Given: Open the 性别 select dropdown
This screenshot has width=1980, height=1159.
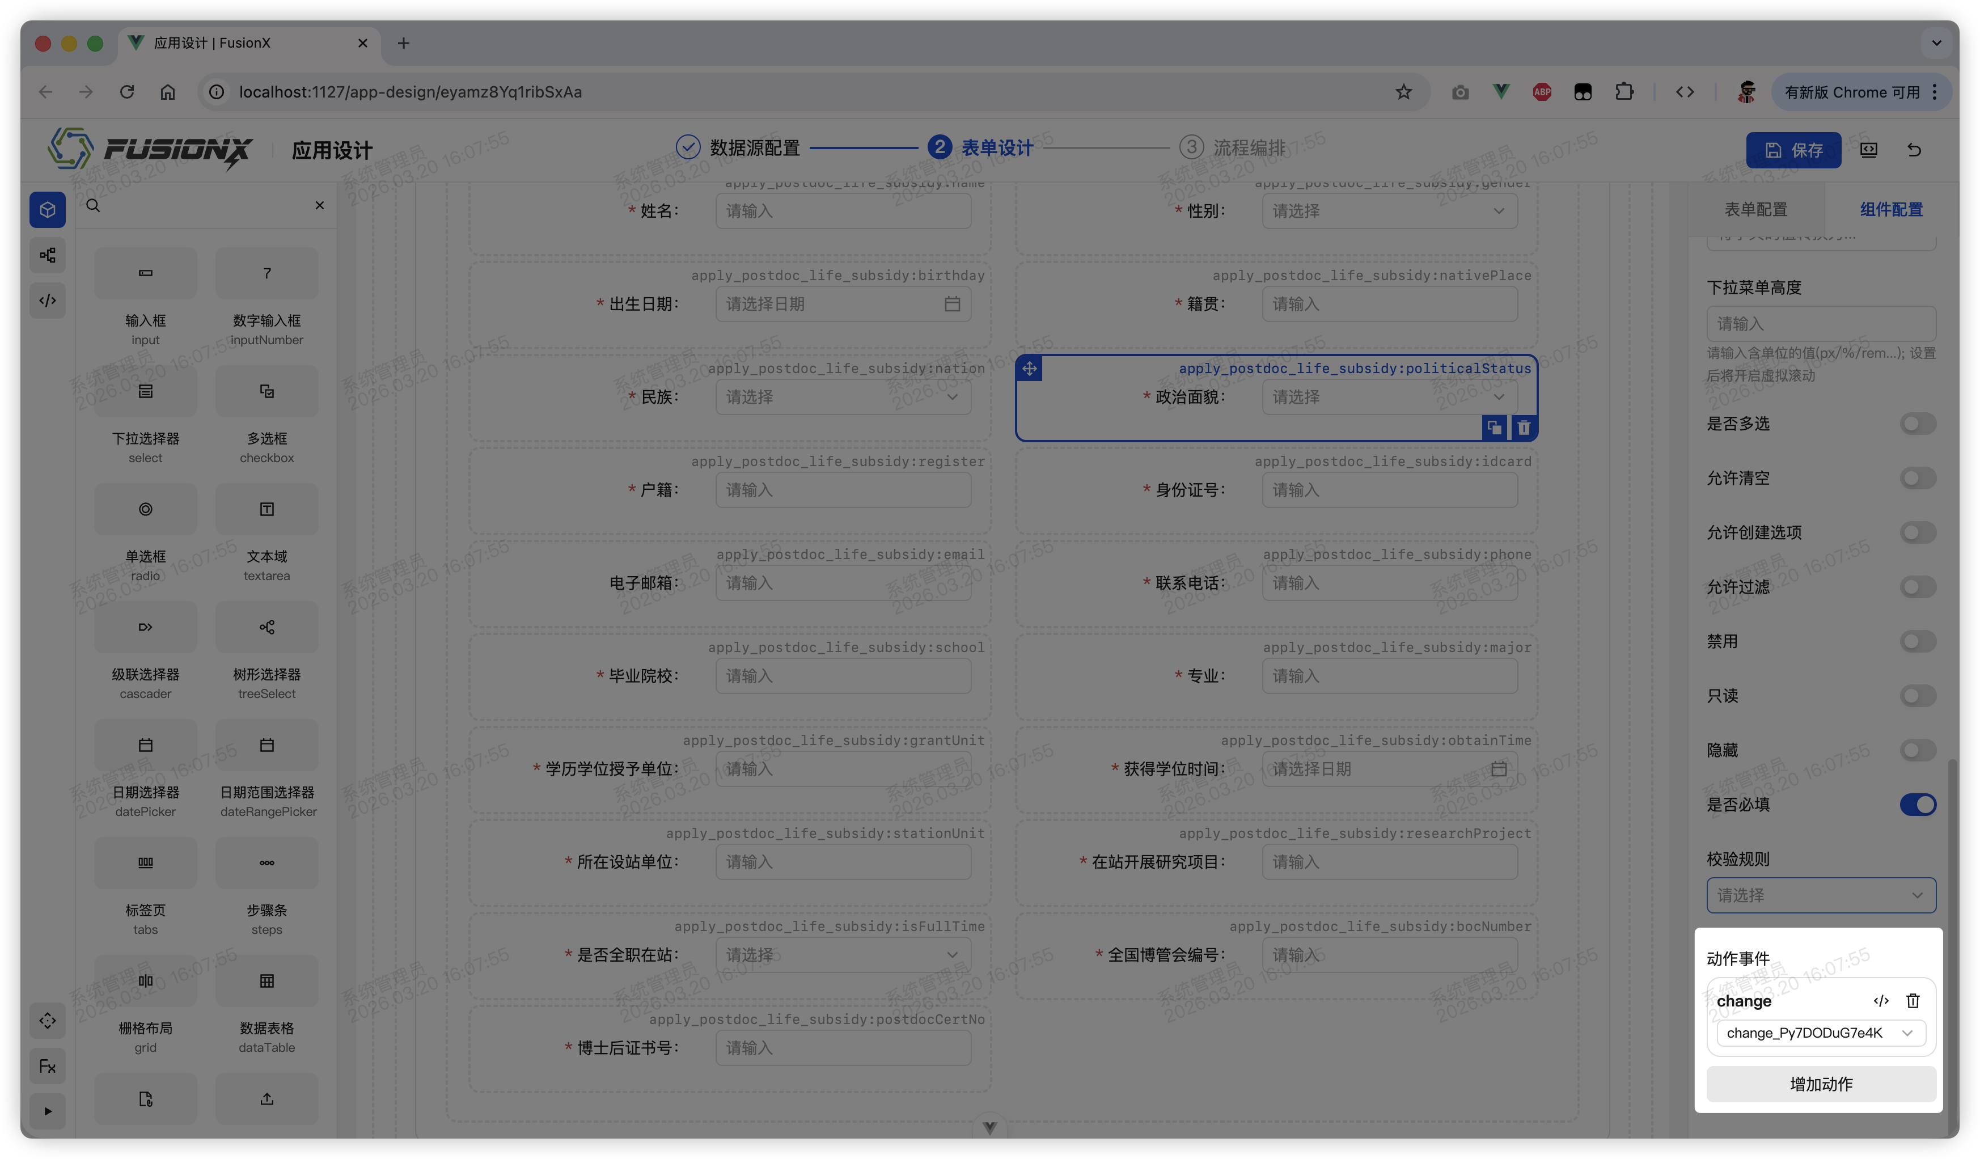Looking at the screenshot, I should pyautogui.click(x=1389, y=210).
